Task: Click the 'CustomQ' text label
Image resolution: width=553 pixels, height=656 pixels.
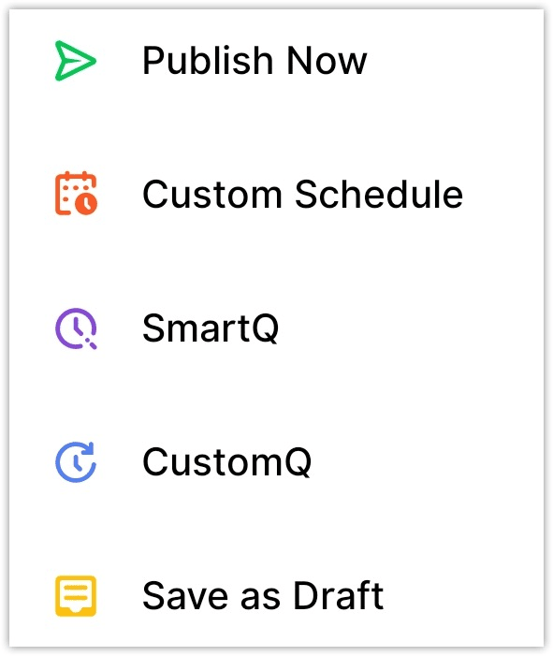Action: click(226, 462)
